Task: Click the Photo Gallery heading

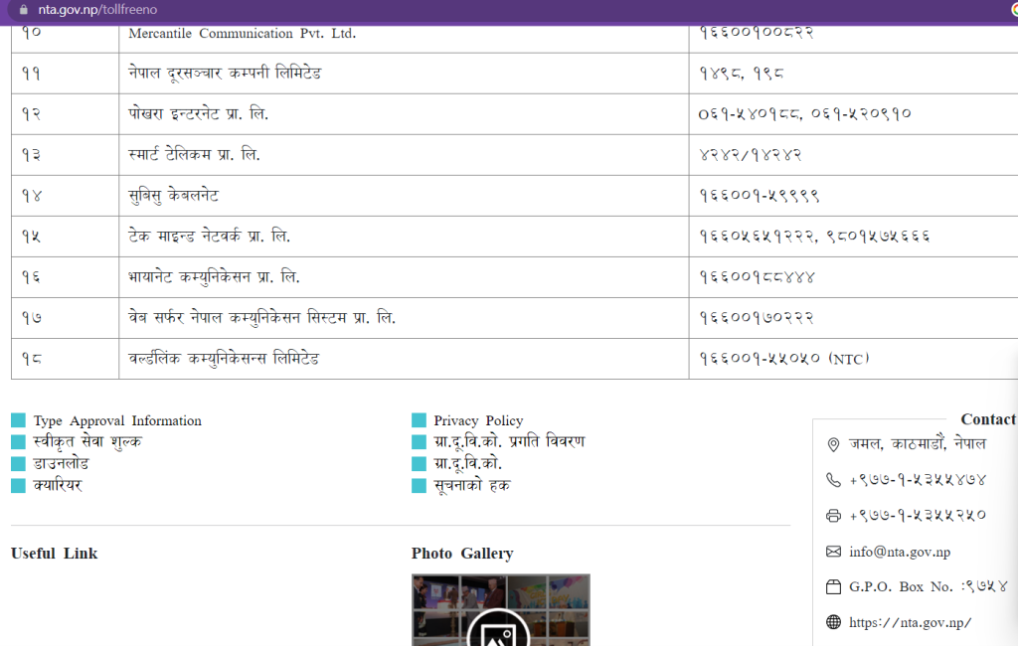Action: 462,554
